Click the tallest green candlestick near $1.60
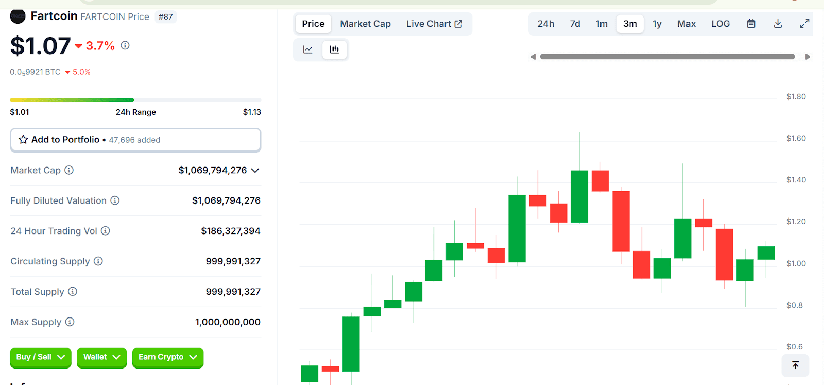This screenshot has height=385, width=824. click(579, 196)
